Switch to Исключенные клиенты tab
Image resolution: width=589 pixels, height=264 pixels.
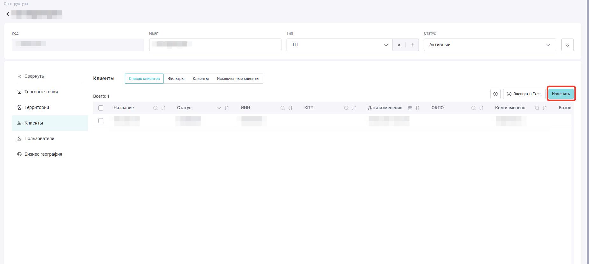(238, 79)
